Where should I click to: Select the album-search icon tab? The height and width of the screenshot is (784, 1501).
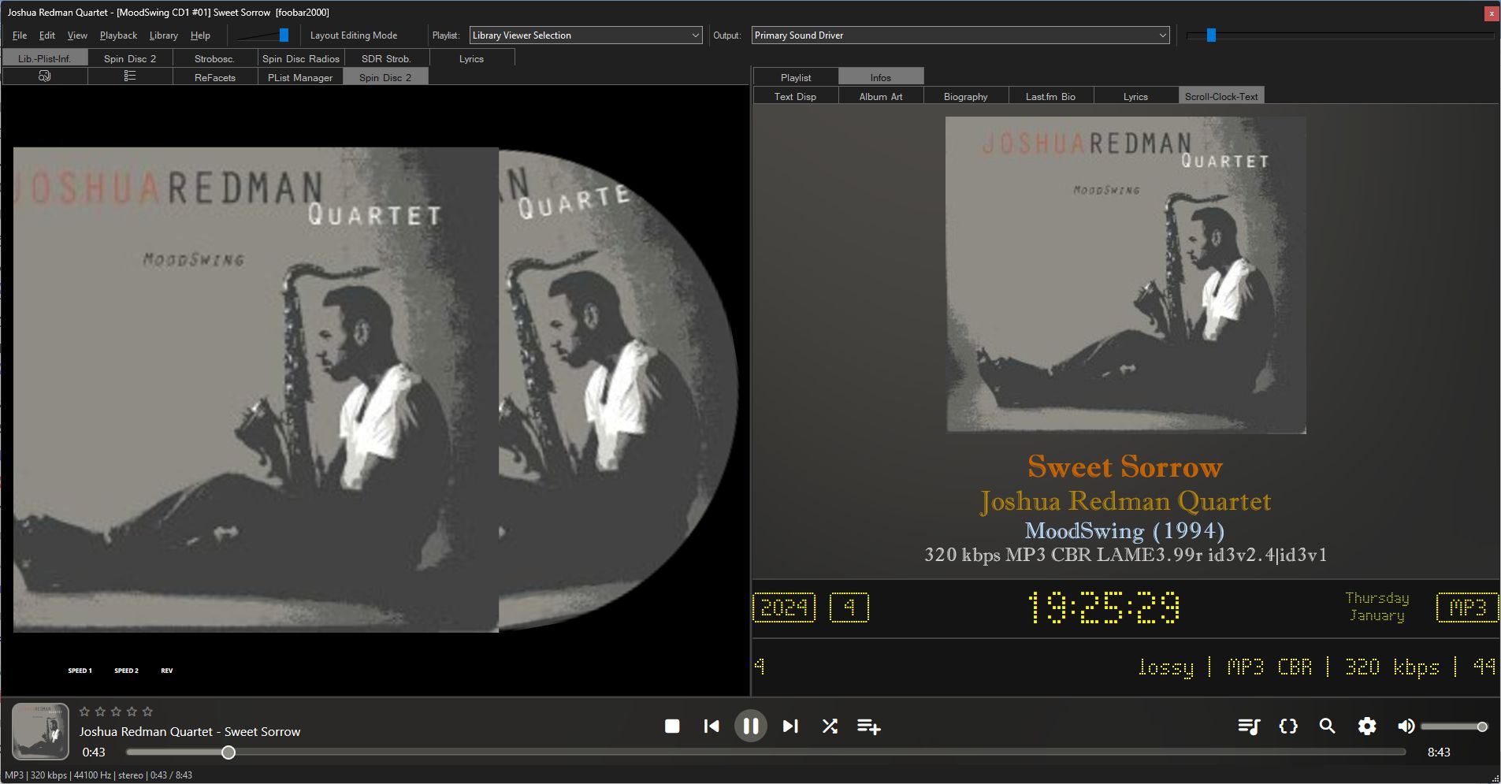click(45, 76)
